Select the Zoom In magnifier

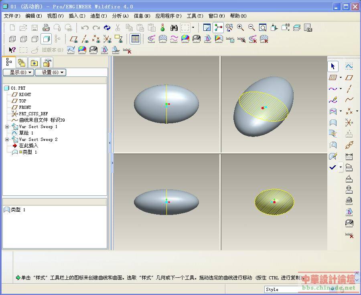pos(240,28)
